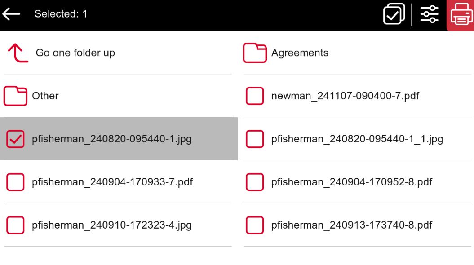
Task: Check the pfisherman_240904-170933-7.pdf checkbox
Action: tap(15, 182)
